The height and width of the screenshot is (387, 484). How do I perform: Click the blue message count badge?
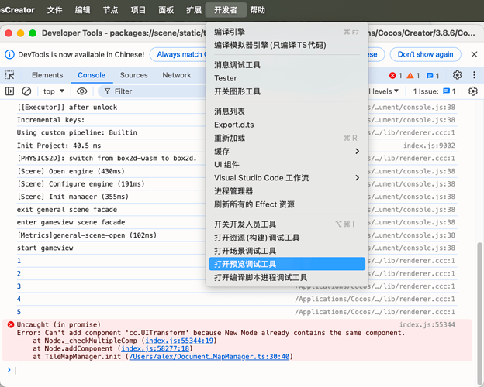[x=433, y=76]
